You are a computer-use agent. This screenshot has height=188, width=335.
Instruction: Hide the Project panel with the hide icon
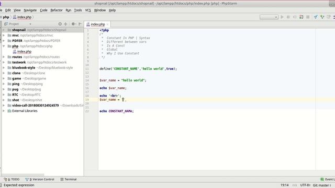click(80, 24)
